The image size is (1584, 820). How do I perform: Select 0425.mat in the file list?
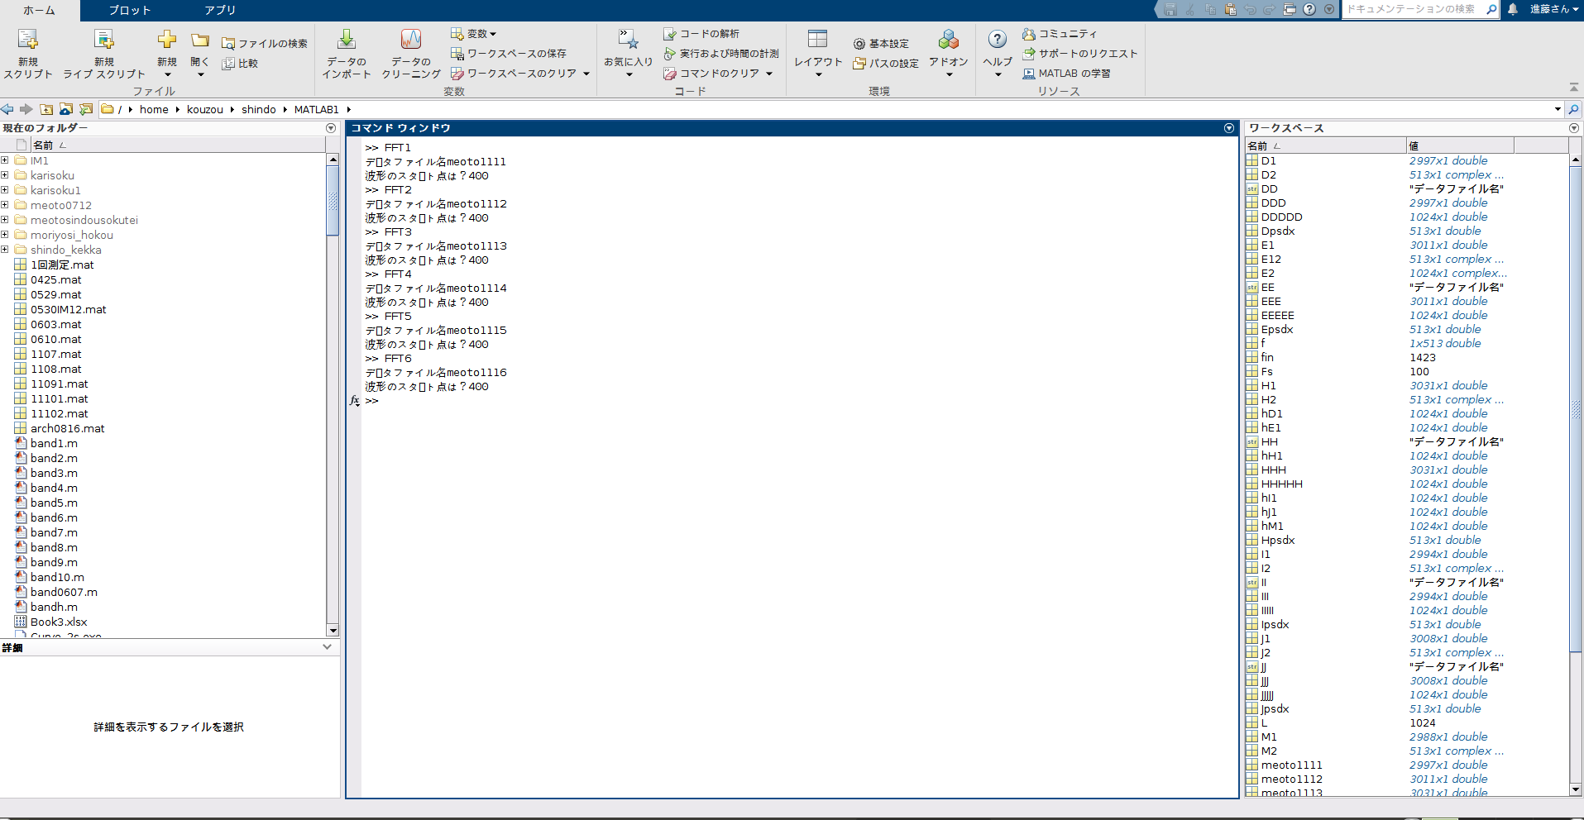click(x=55, y=279)
